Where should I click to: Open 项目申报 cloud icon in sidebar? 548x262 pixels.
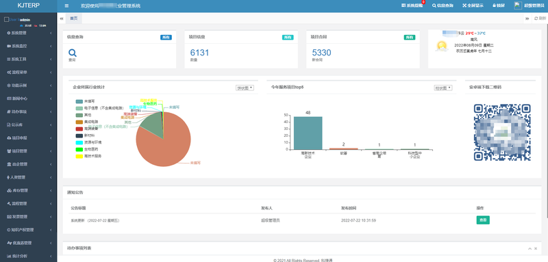pos(8,137)
